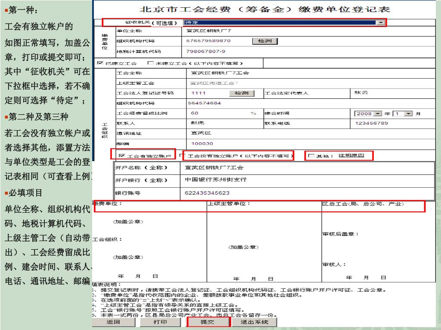Click the 打印 button

click(161, 322)
